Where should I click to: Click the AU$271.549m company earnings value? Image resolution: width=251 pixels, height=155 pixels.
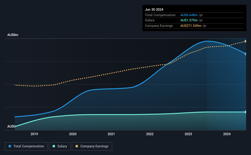(x=191, y=26)
